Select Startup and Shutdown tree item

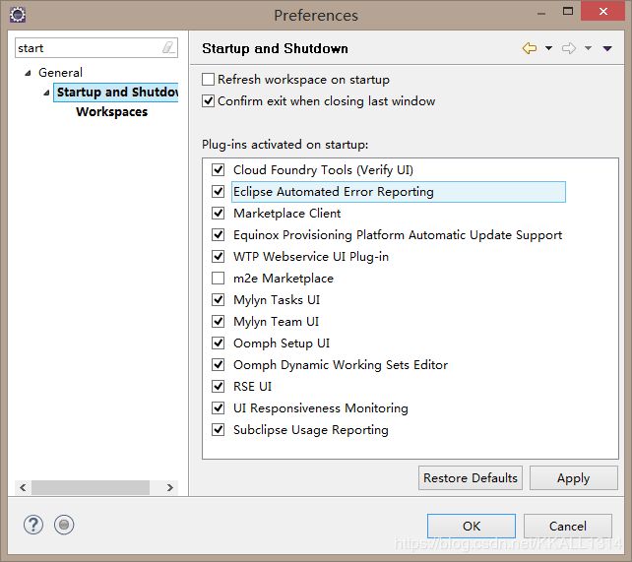pyautogui.click(x=116, y=93)
